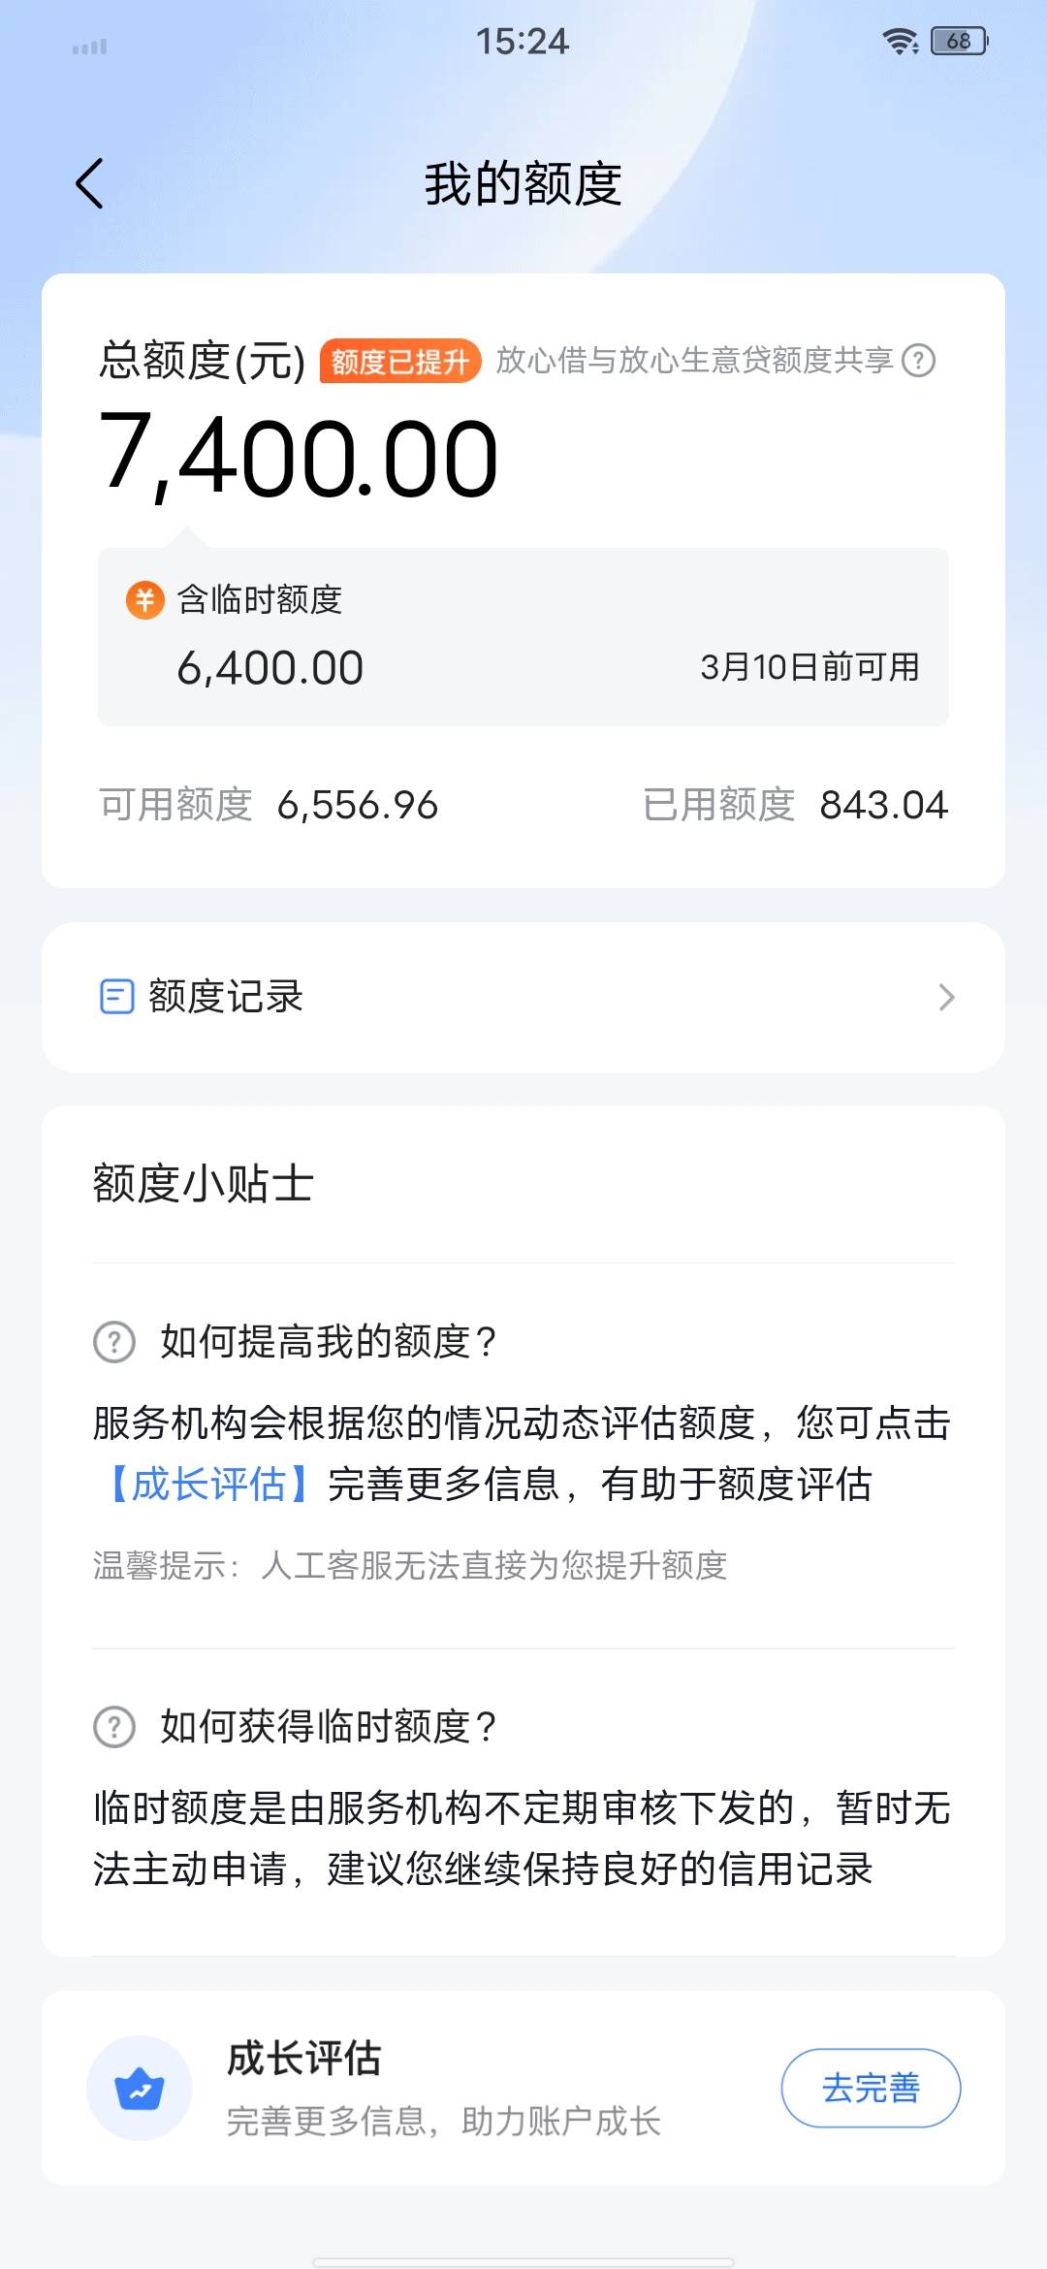Screen dimensions: 1047x2269
Task: Tap question icon next to 如何获得临时额度
Action: click(114, 1727)
